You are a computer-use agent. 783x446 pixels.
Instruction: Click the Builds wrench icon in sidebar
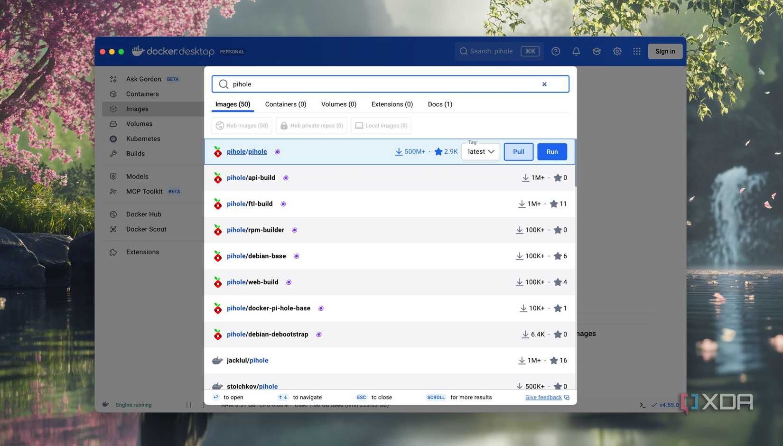click(113, 154)
